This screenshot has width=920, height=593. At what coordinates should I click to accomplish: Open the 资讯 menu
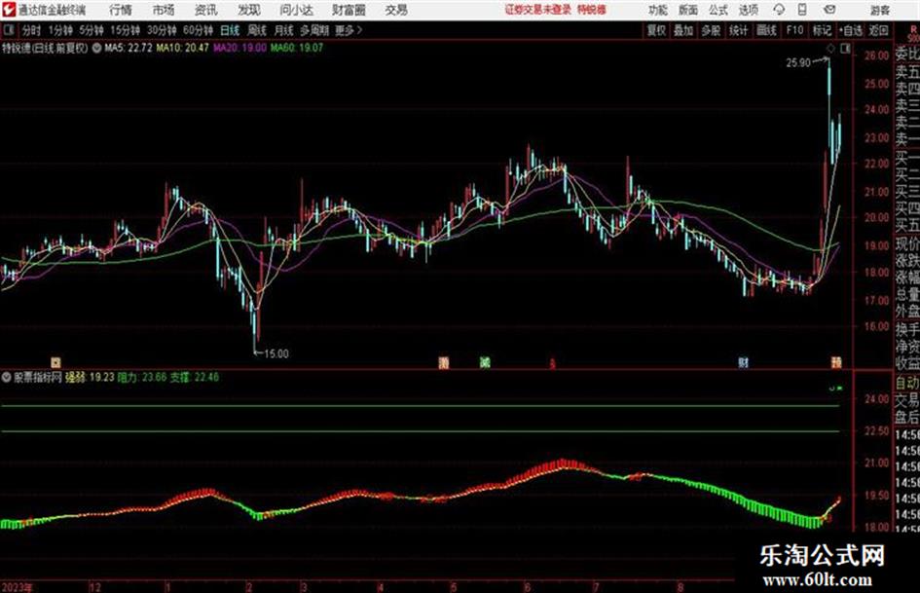click(206, 10)
